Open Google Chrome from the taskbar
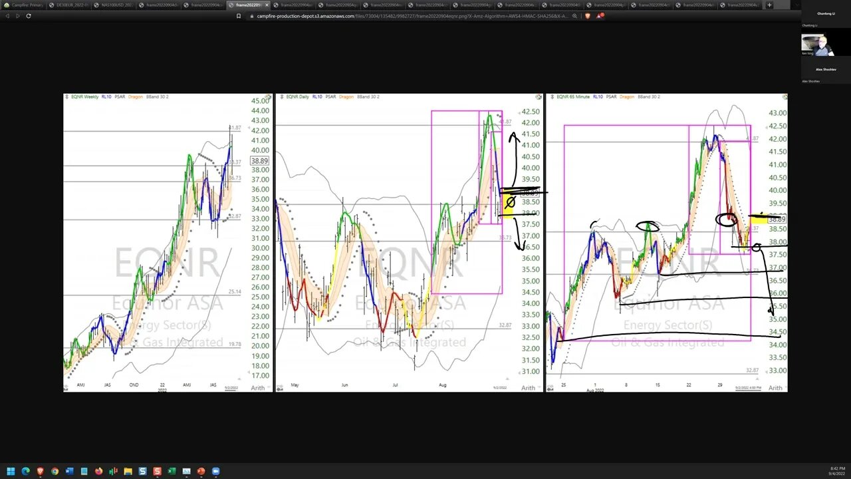This screenshot has height=479, width=851. tap(55, 471)
